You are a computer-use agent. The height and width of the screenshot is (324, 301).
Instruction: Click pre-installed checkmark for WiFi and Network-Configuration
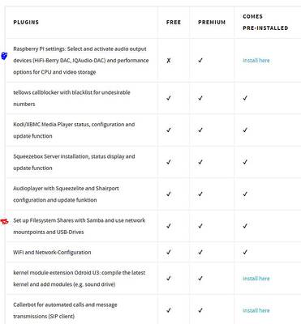245,252
